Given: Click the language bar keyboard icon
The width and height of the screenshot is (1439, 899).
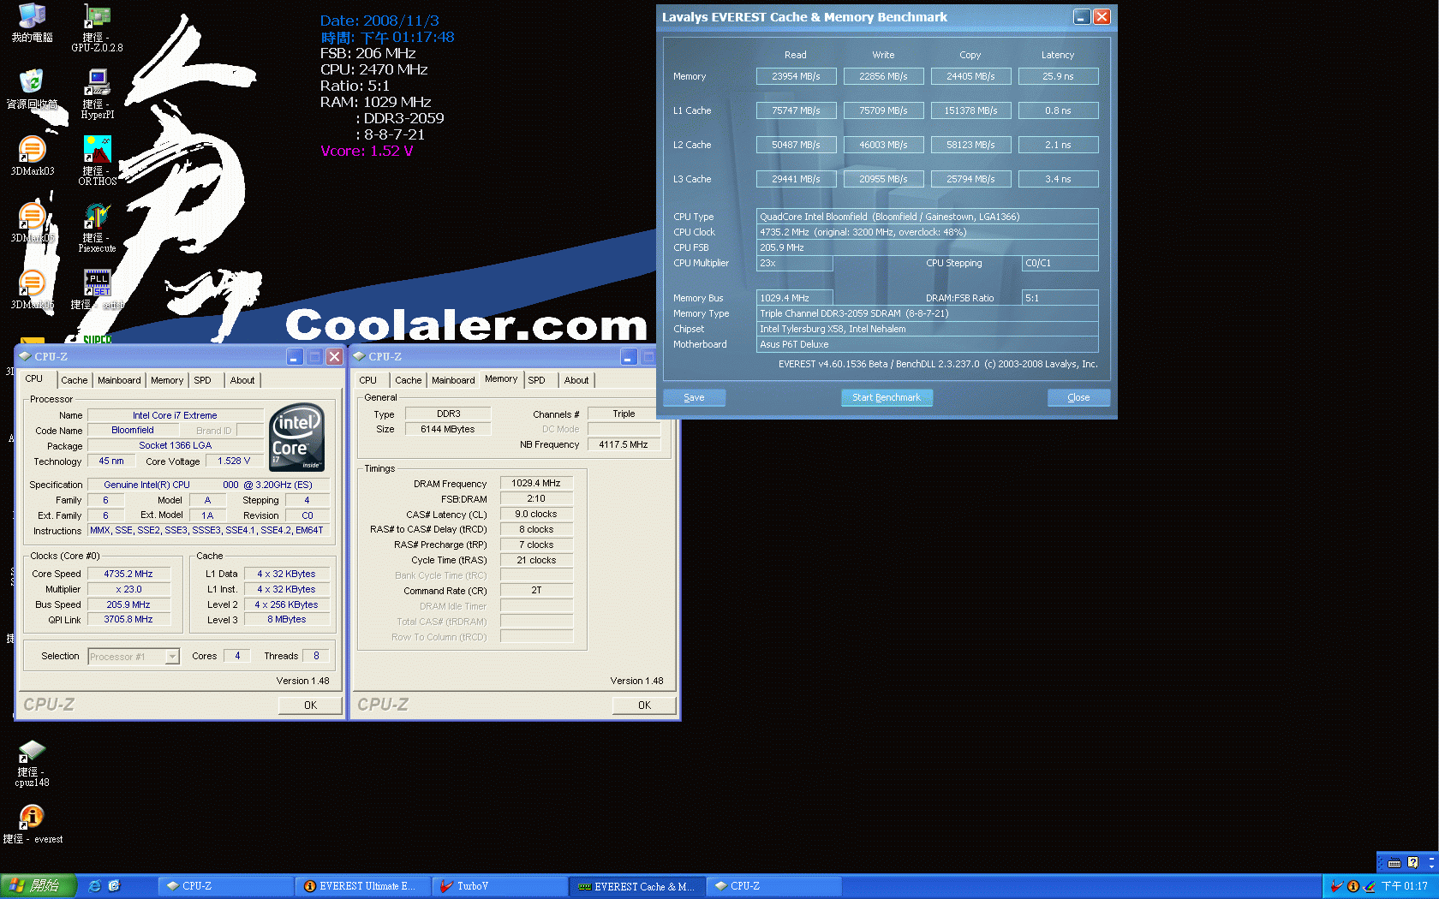Looking at the screenshot, I should 1394,863.
